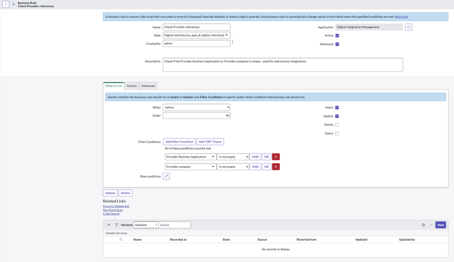This screenshot has width=454, height=262.
Task: Click the Application field
Action: (x=369, y=27)
